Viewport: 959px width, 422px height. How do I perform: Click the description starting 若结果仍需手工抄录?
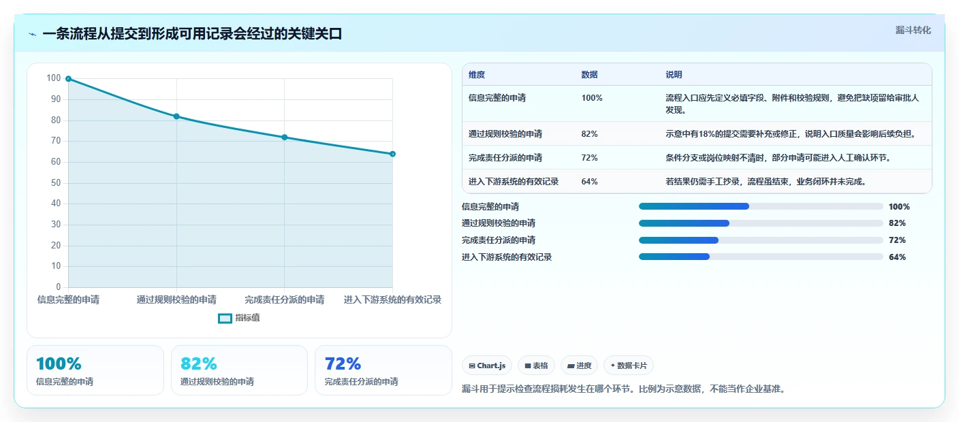pyautogui.click(x=766, y=182)
